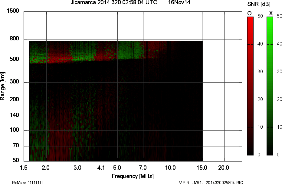Click the date label '16Nov14'
Image resolution: width=282 pixels, height=185 pixels.
coord(179,2)
